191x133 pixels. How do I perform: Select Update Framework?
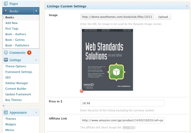pos(18,94)
